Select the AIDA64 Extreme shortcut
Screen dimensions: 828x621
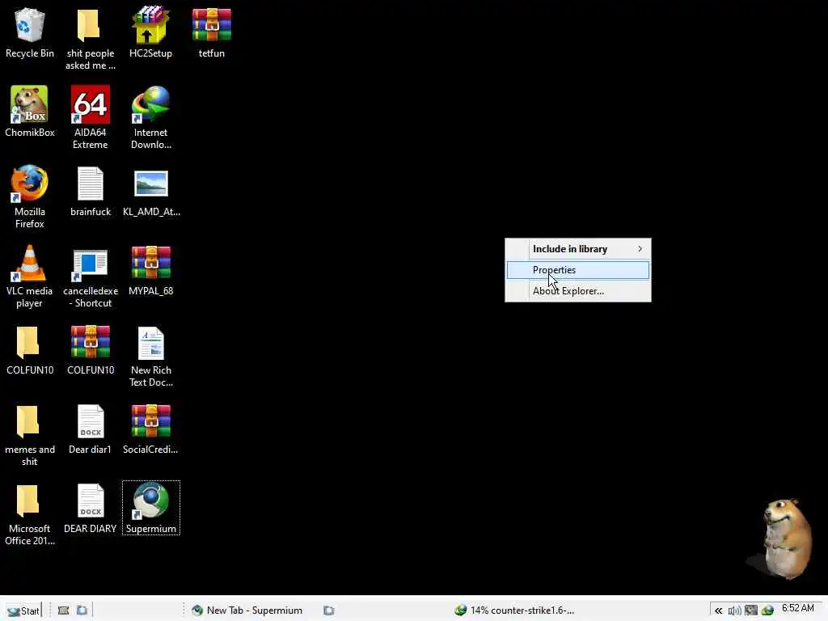(x=91, y=118)
